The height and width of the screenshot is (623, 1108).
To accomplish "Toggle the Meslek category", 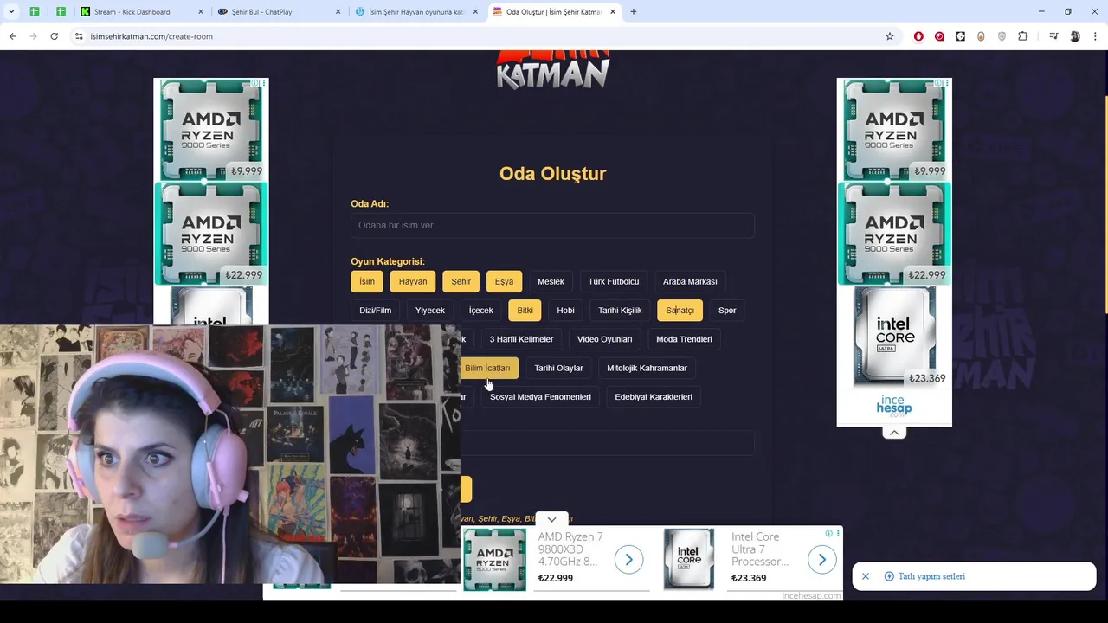I will pos(551,281).
